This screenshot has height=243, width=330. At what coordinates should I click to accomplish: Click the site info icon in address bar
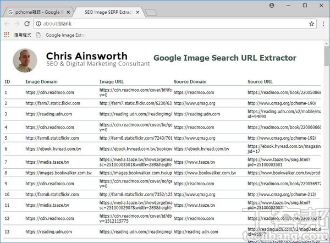pos(38,24)
